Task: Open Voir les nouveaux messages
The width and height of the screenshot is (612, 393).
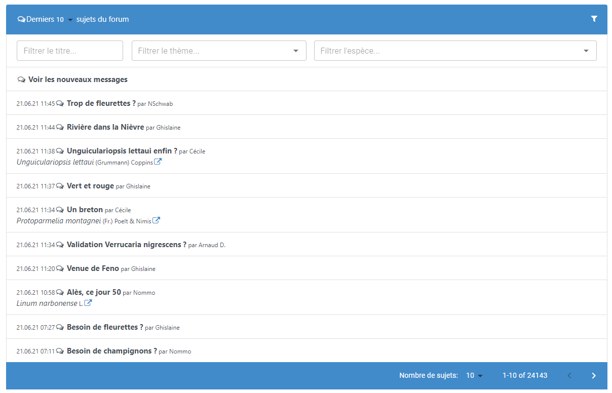Action: [78, 80]
